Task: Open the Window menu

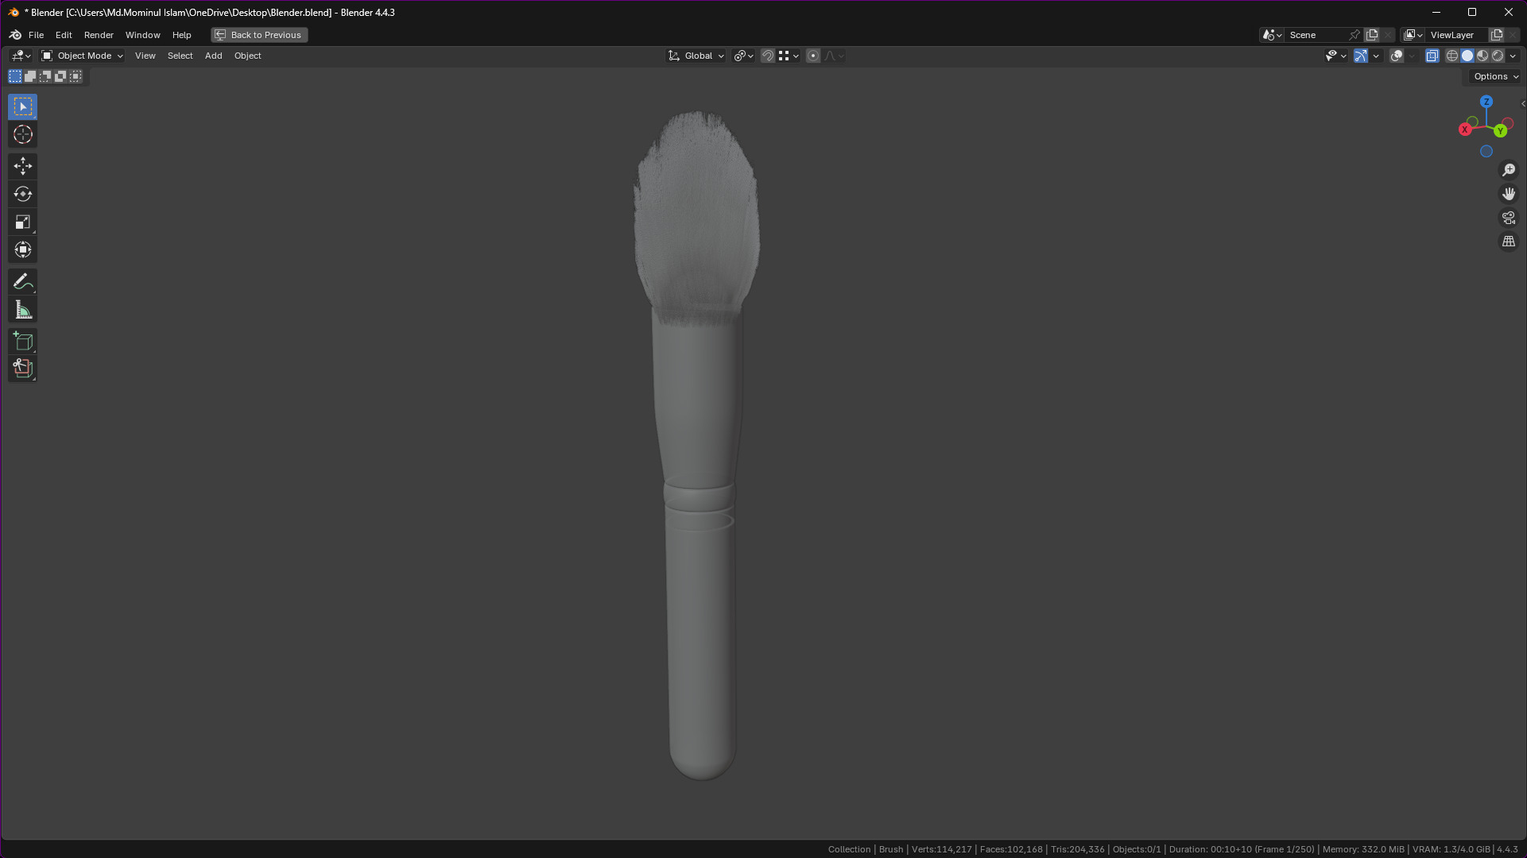Action: 142,35
